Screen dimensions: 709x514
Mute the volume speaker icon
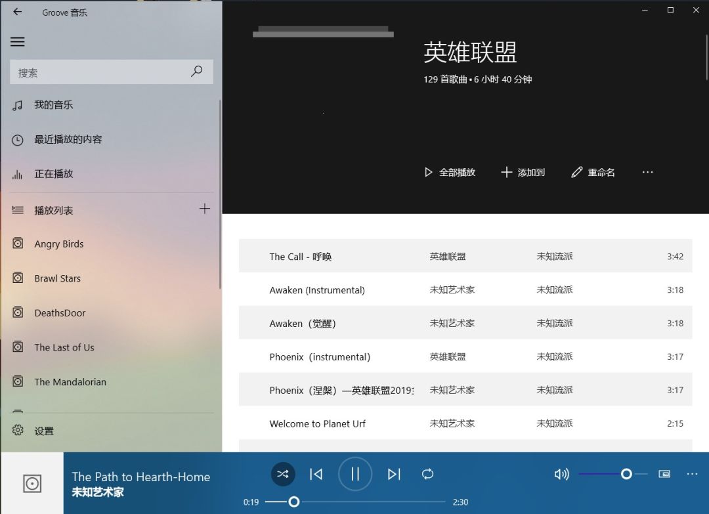561,474
